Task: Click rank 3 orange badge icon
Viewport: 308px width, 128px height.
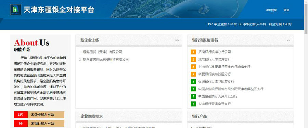Action: click(x=193, y=67)
